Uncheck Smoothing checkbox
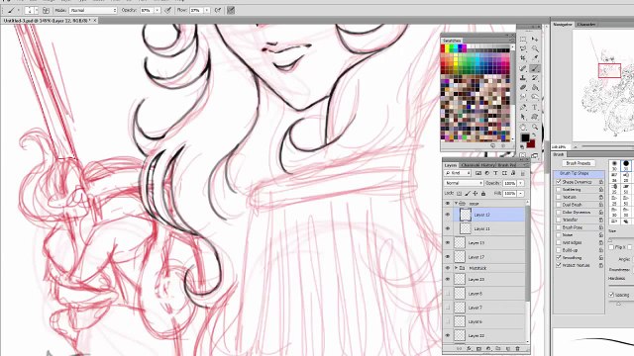 [x=559, y=257]
